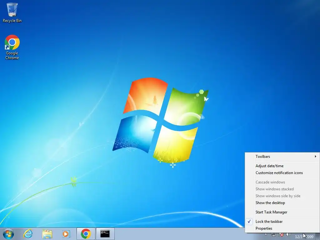Expand the Toolbars submenu
Image resolution: width=320 pixels, height=240 pixels.
[282, 157]
